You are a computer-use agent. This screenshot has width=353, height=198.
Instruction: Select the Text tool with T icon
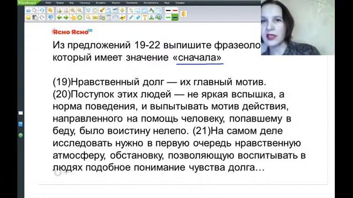145,17
